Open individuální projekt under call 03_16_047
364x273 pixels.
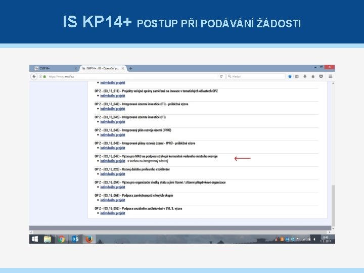[x=113, y=161]
